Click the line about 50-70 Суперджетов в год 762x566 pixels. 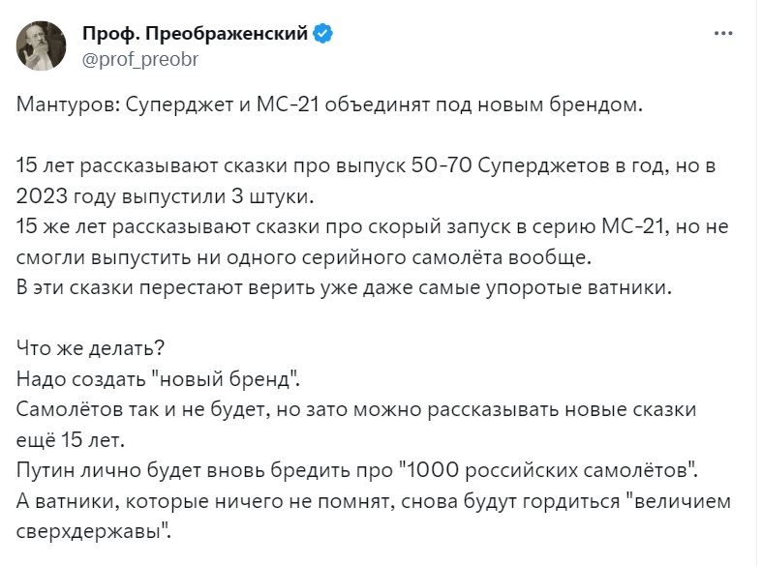(366, 165)
